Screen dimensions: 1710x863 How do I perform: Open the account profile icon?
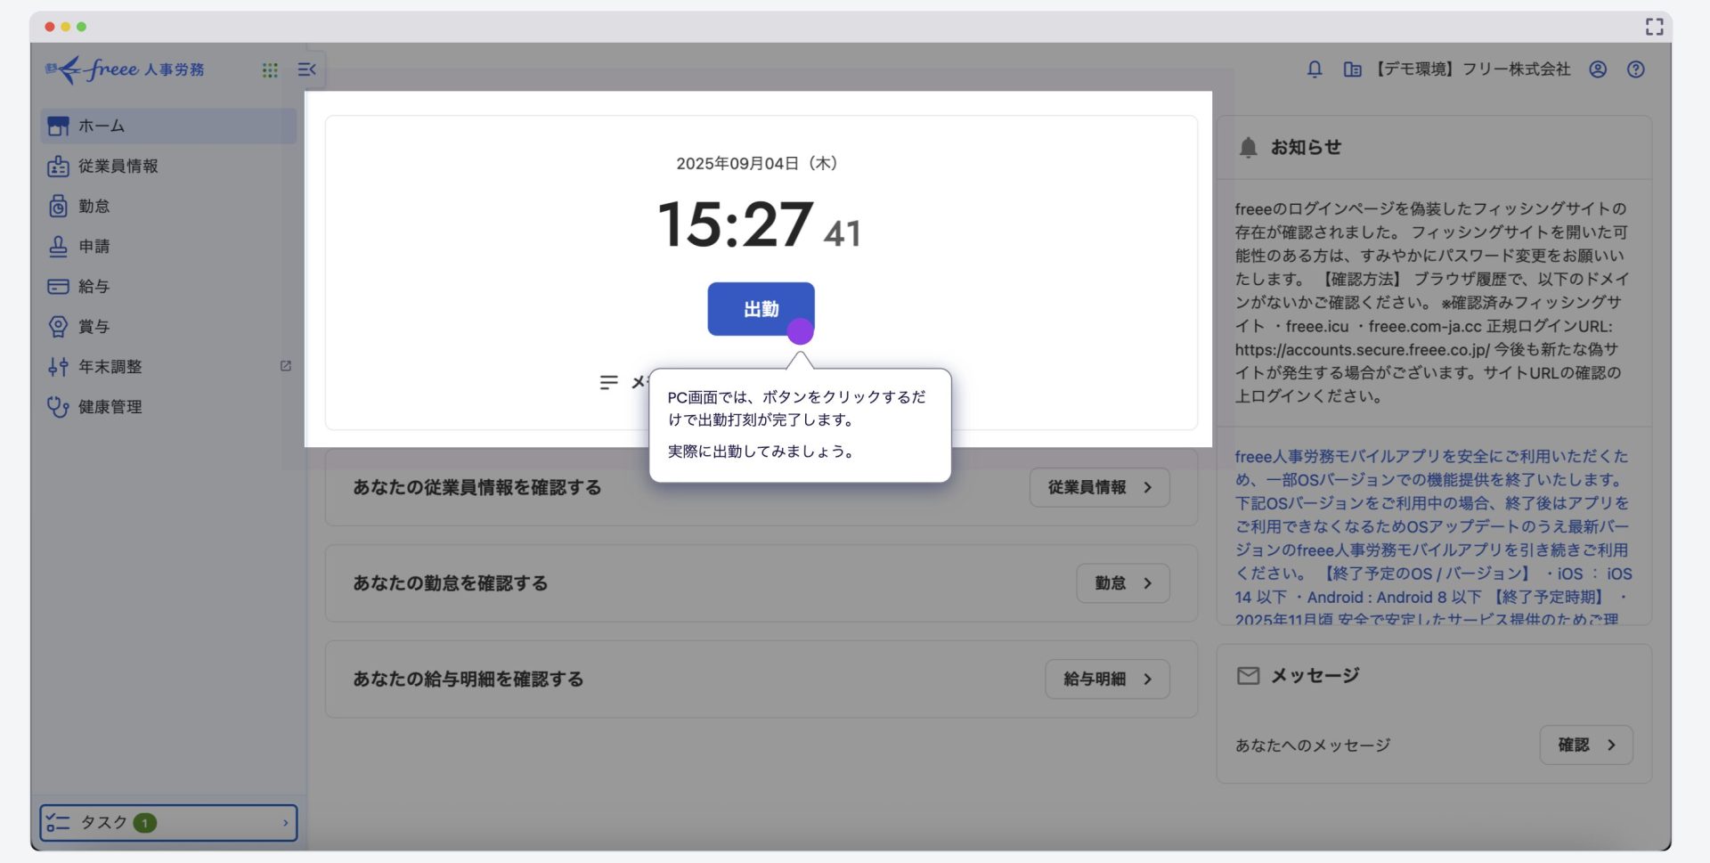click(x=1599, y=69)
